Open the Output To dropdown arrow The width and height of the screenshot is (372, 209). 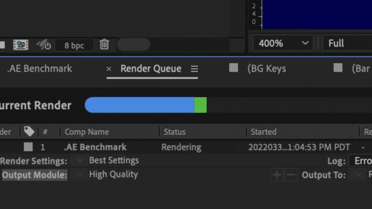359,175
